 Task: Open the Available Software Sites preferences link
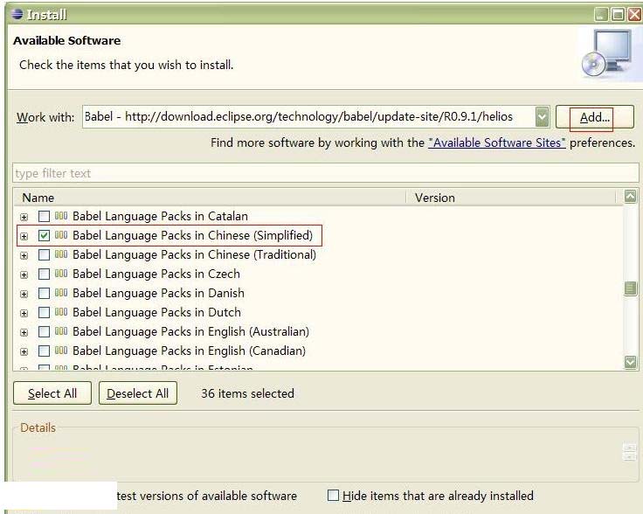tap(496, 142)
